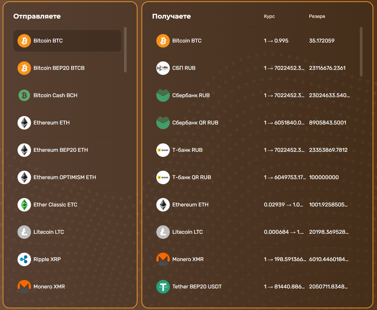The width and height of the screenshot is (377, 310).
Task: Click the reserve value 8905843.5001
Action: pos(327,123)
